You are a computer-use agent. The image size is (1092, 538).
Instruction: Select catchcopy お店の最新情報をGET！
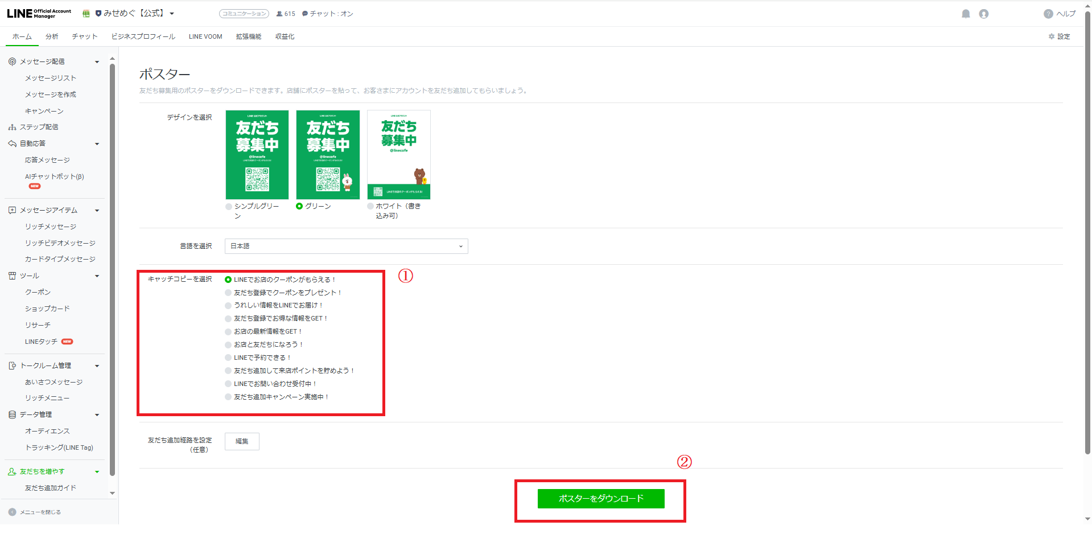click(228, 331)
